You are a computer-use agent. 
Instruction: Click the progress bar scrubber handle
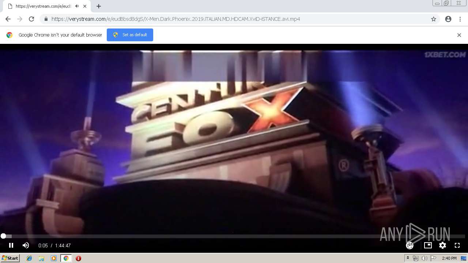(3, 236)
